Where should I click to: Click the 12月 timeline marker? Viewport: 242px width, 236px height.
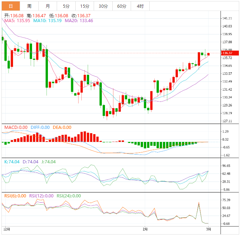click(x=7, y=229)
